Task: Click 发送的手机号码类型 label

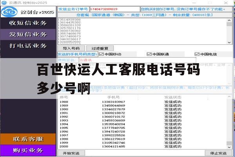Action: (78, 54)
